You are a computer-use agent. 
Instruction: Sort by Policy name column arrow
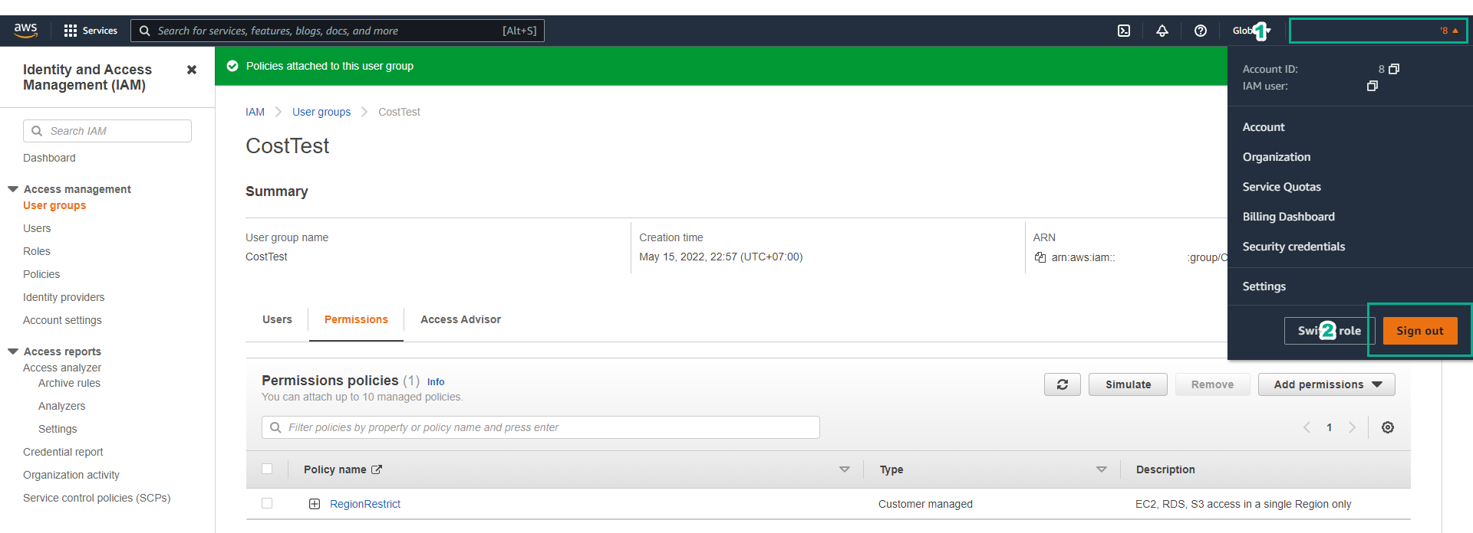tap(845, 469)
